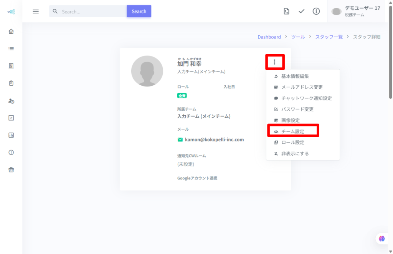Viewport: 393px width, 254px height.
Task: Open the briefcase tools icon in sidebar
Action: [11, 169]
